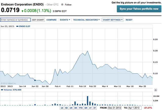Expand the TECHNICAL INDICATORS dropdown
This screenshot has width=162, height=110.
click(x=86, y=20)
